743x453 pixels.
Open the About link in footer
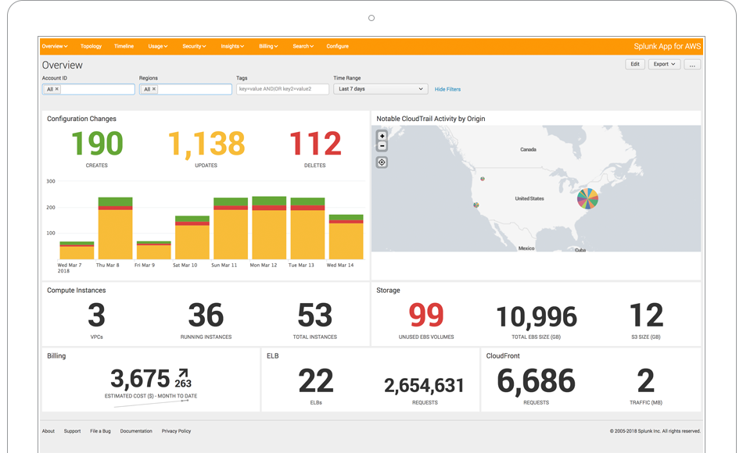(x=48, y=431)
